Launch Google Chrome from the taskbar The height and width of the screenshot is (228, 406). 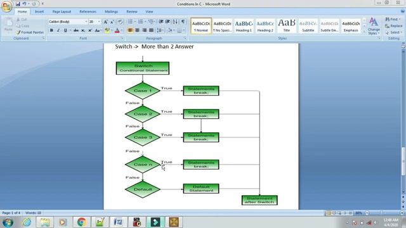point(82,222)
